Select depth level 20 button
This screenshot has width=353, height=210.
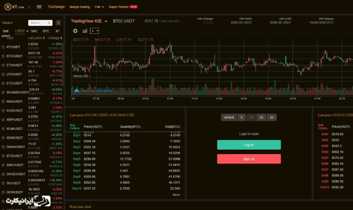tap(261, 118)
